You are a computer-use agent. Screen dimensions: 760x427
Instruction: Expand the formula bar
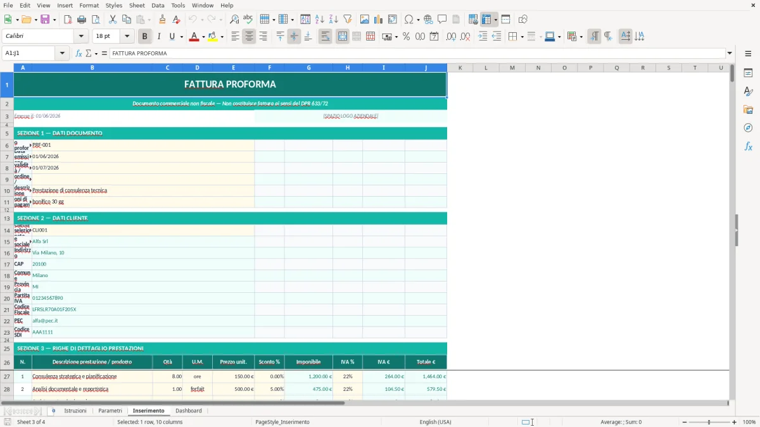click(x=730, y=53)
